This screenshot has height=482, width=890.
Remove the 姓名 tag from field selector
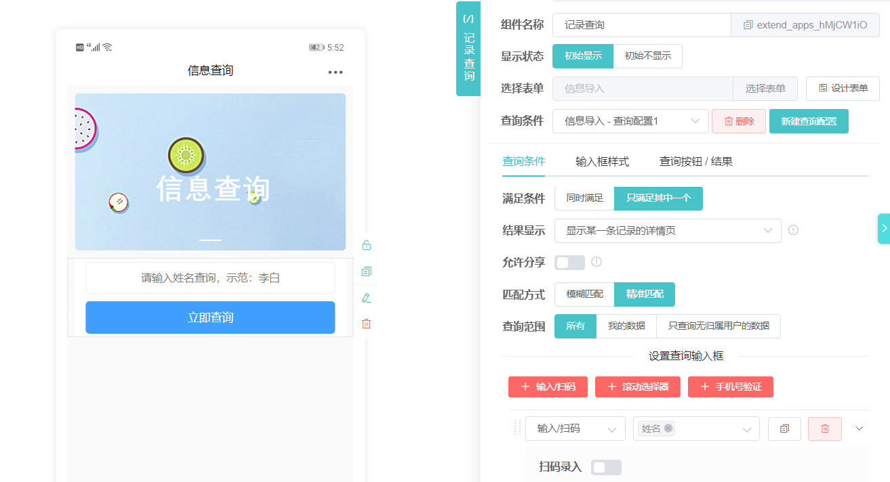[x=668, y=429]
